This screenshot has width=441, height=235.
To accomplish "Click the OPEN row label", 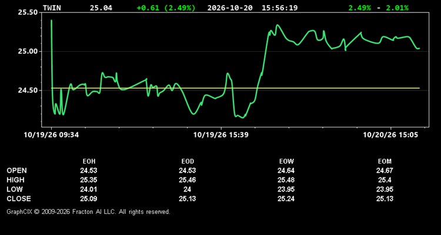I will (x=17, y=170).
